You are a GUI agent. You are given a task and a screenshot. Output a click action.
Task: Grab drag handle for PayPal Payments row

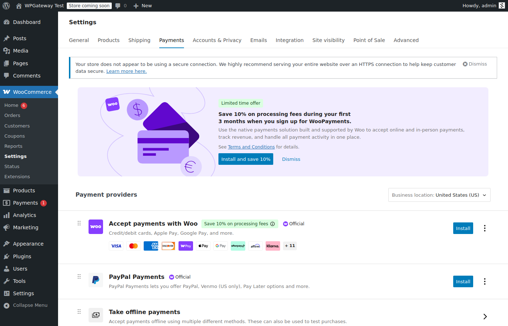(x=79, y=276)
